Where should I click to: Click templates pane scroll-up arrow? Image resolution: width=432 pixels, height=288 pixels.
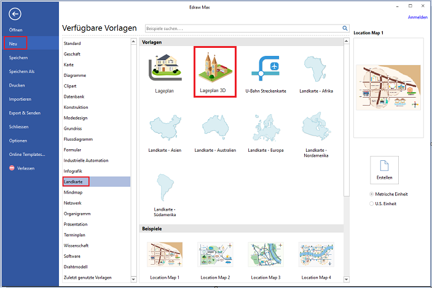point(347,41)
